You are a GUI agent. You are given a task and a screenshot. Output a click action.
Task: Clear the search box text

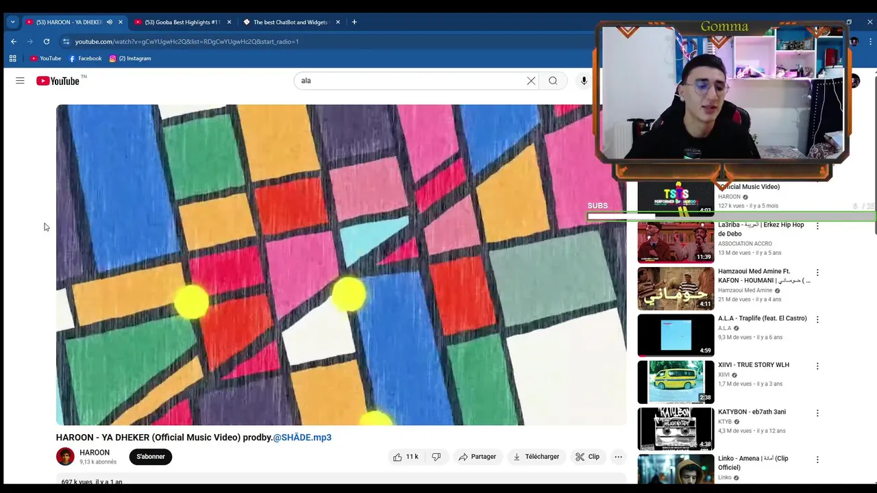click(x=531, y=81)
